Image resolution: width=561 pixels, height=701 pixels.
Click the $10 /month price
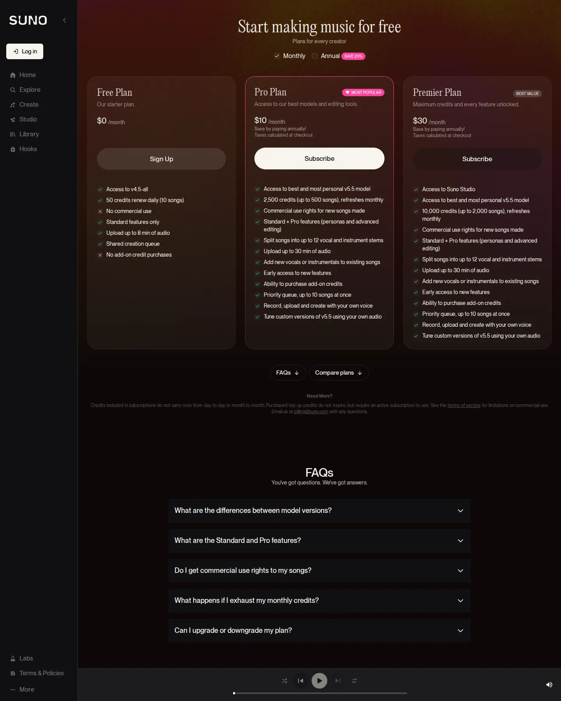coord(270,121)
